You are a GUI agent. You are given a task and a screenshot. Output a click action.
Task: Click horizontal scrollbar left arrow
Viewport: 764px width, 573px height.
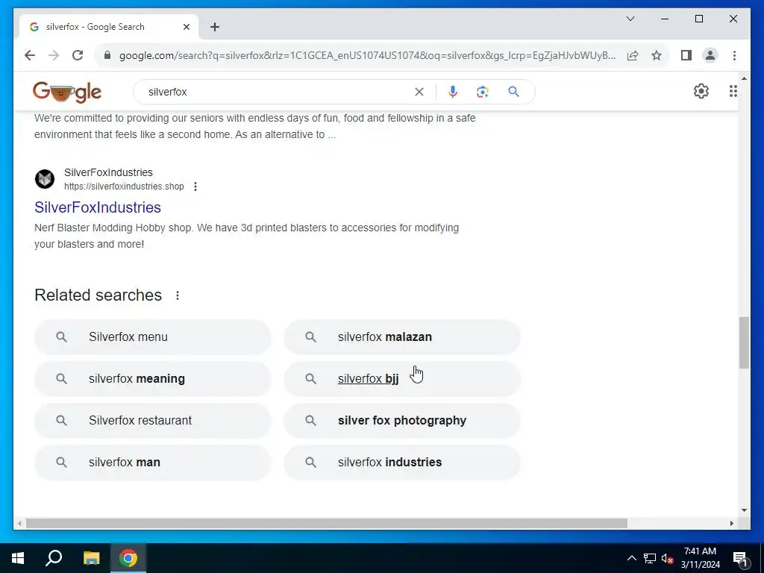pyautogui.click(x=19, y=523)
